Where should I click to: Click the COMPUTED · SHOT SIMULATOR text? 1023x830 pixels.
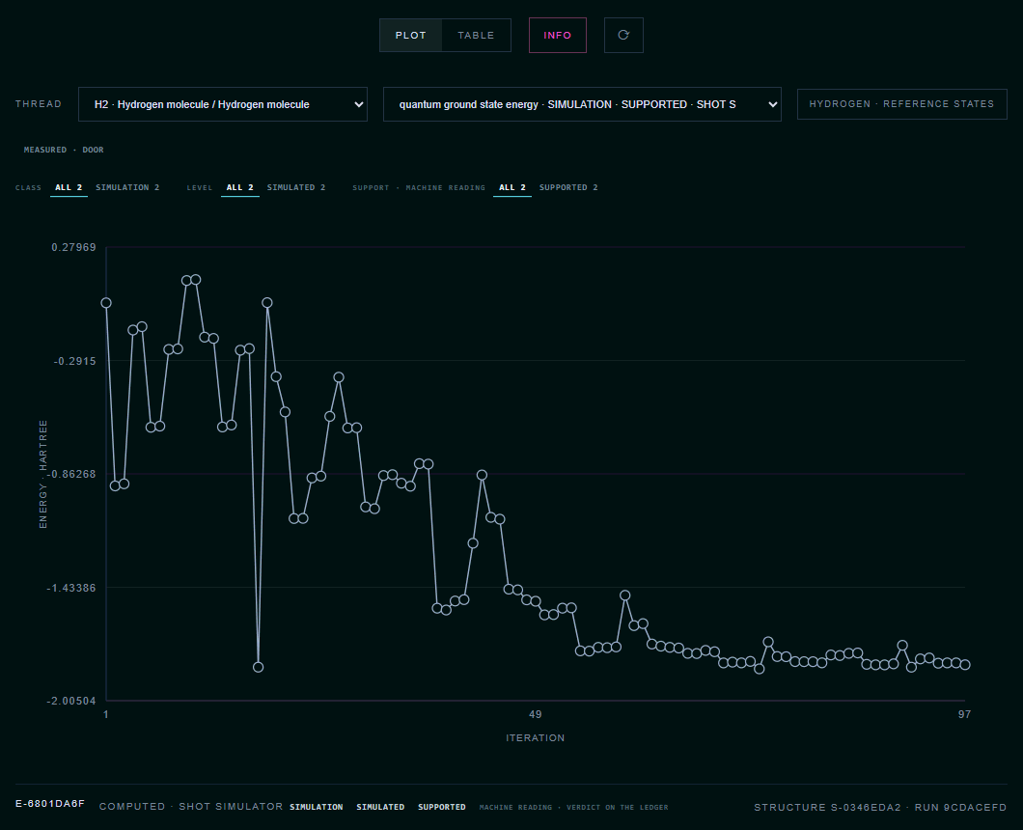pos(191,807)
